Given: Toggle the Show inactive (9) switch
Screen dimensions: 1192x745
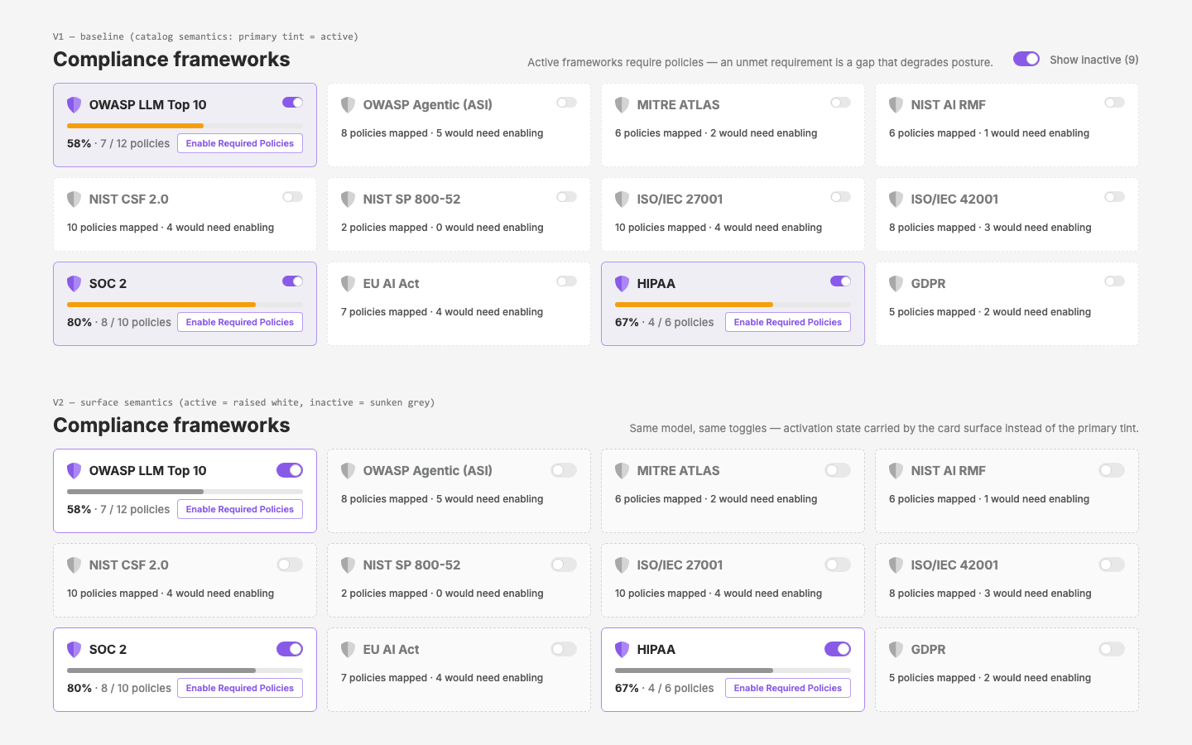Looking at the screenshot, I should [1026, 59].
